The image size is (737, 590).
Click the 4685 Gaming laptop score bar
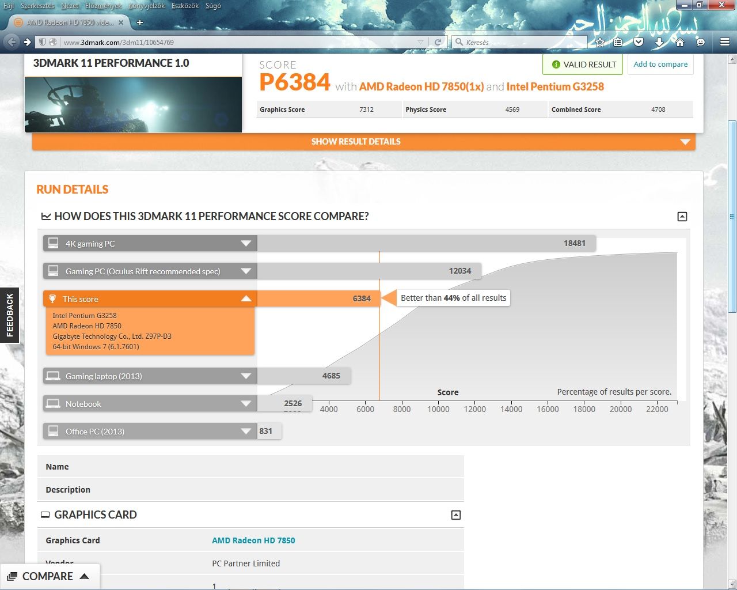(303, 376)
